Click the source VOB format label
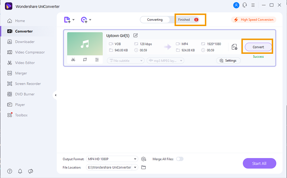The image size is (287, 178). (118, 44)
